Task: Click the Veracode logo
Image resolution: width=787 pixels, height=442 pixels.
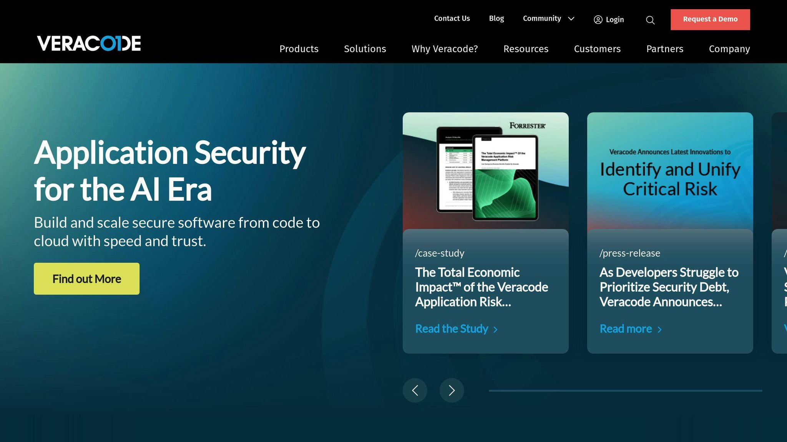Action: pos(89,43)
